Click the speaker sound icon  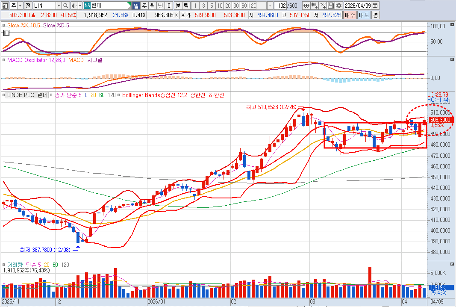[x=73, y=6]
